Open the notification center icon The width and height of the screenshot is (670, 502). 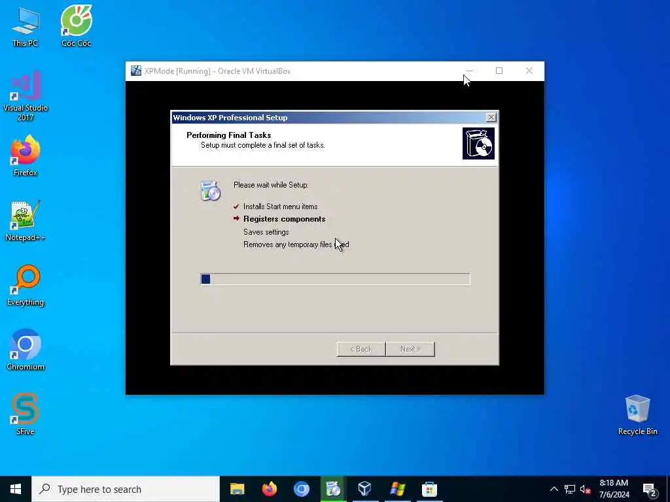[649, 489]
